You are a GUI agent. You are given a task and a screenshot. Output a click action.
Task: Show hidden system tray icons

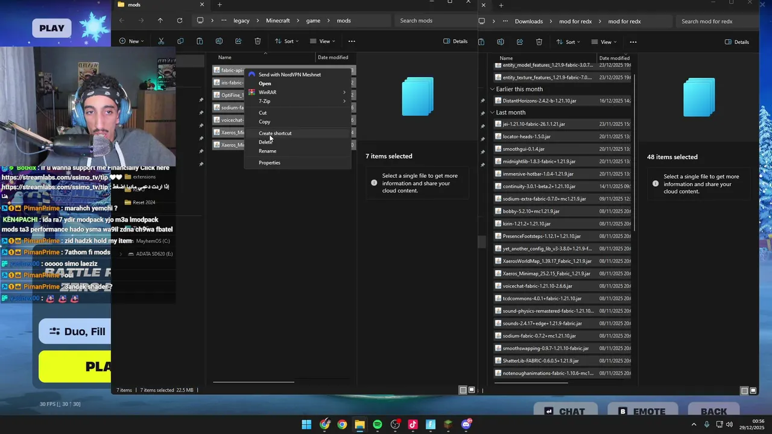point(694,424)
